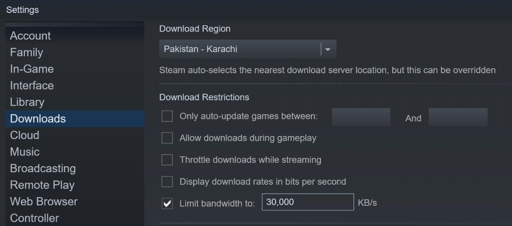Viewport: 512px width, 226px height.
Task: Toggle Throttle downloads while streaming
Action: (x=167, y=160)
